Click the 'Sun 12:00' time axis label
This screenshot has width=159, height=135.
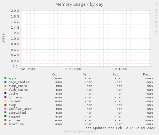coord(119,69)
